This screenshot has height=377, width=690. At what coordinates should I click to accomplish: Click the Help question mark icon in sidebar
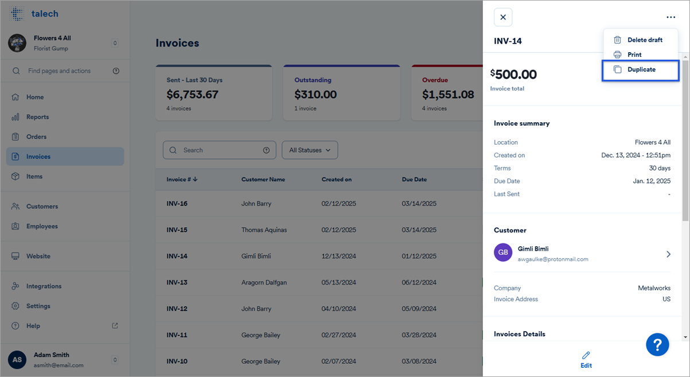pos(15,325)
